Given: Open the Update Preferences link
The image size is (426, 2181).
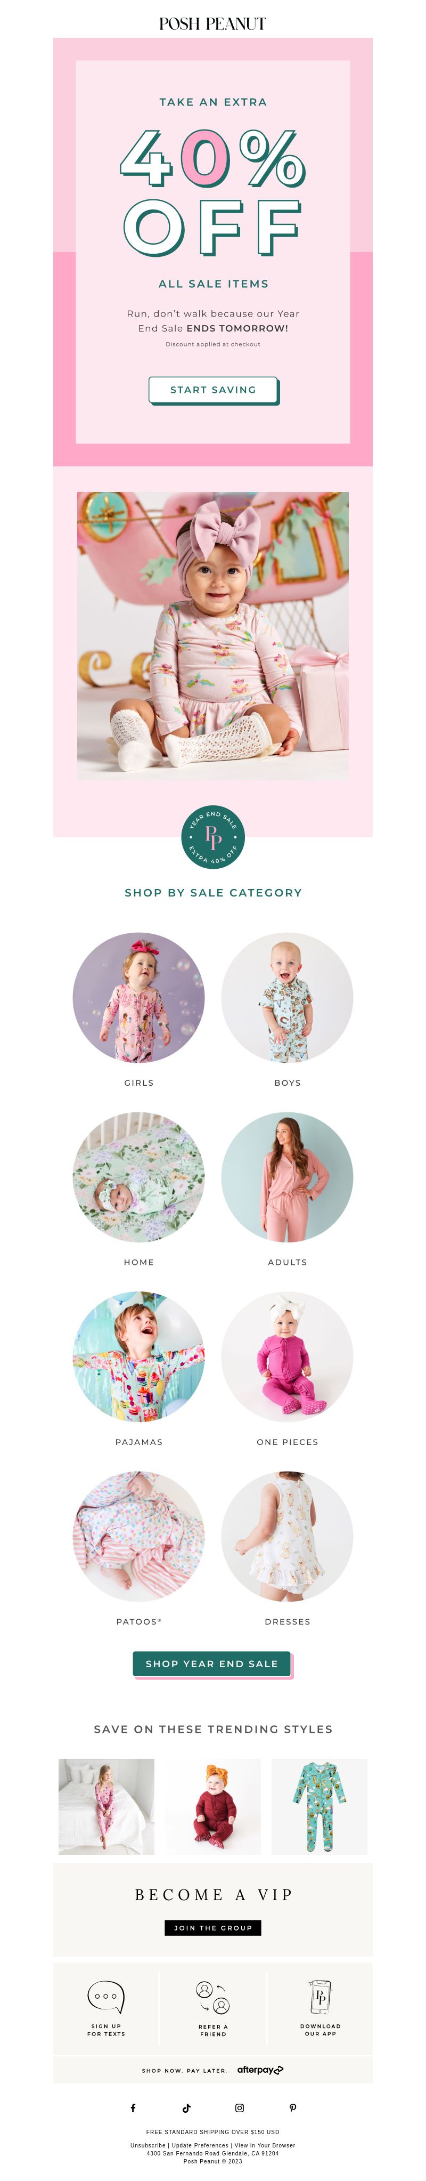Looking at the screenshot, I should pyautogui.click(x=200, y=2145).
